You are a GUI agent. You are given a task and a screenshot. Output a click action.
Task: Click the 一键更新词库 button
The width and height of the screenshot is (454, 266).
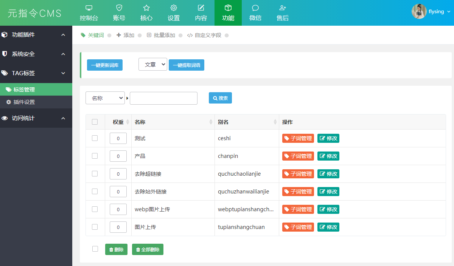click(105, 65)
